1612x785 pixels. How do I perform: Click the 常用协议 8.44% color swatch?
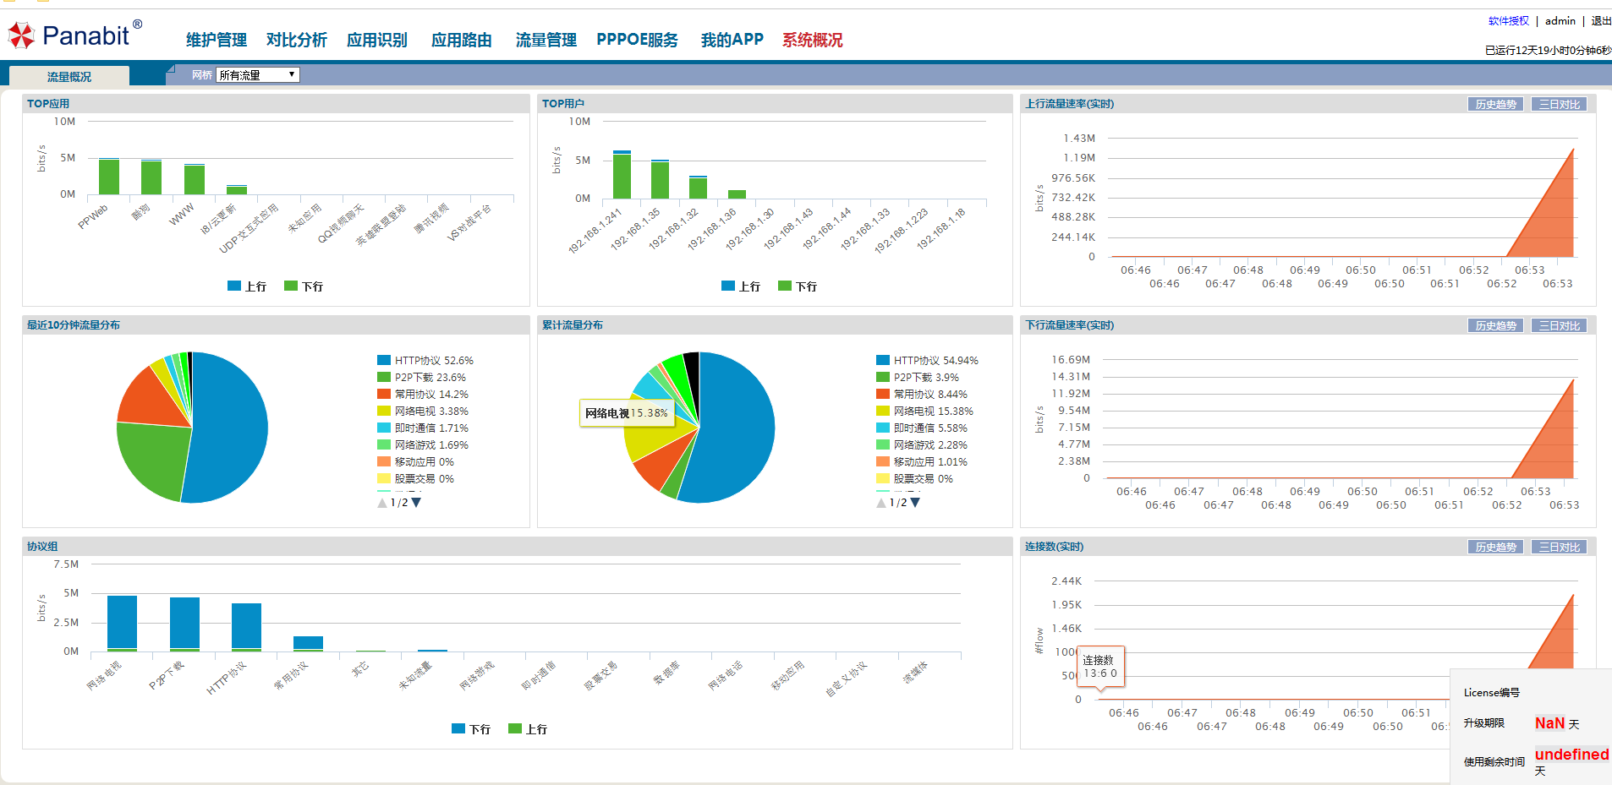tap(883, 394)
